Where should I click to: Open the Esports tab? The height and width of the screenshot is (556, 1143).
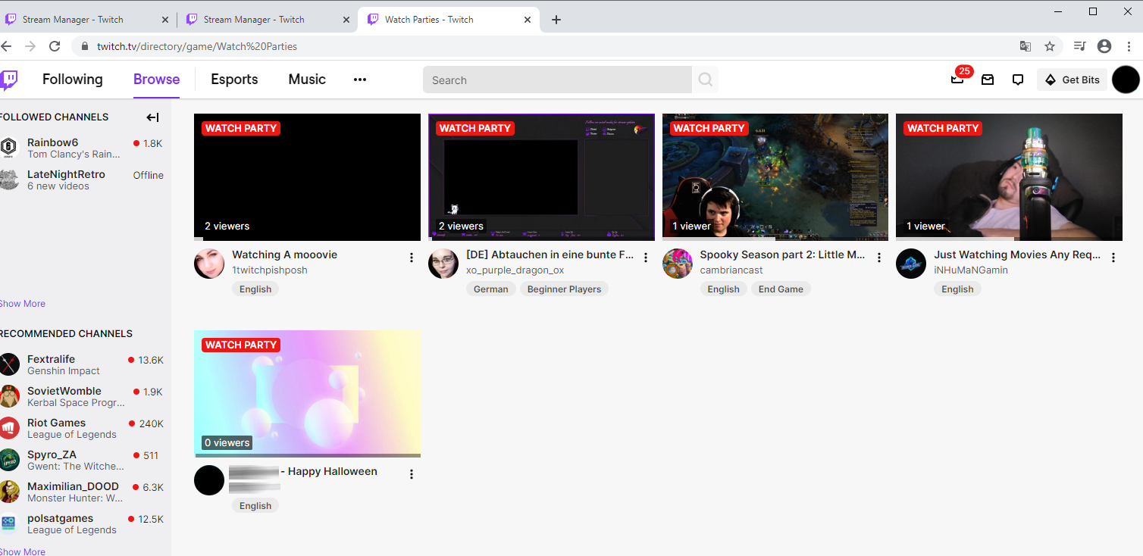tap(234, 80)
